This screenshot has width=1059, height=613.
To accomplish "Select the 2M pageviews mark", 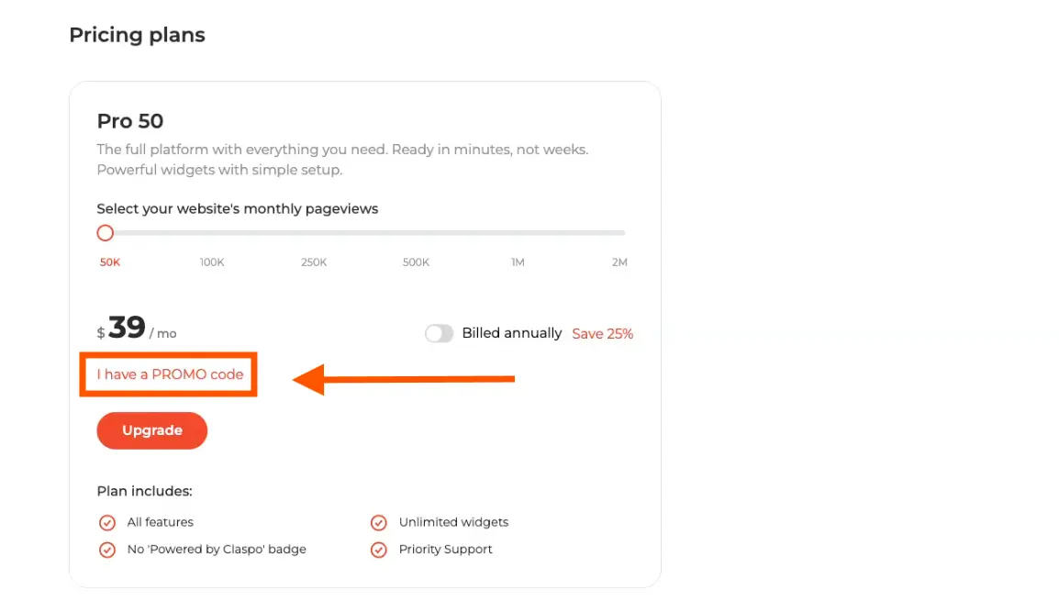I will [619, 262].
